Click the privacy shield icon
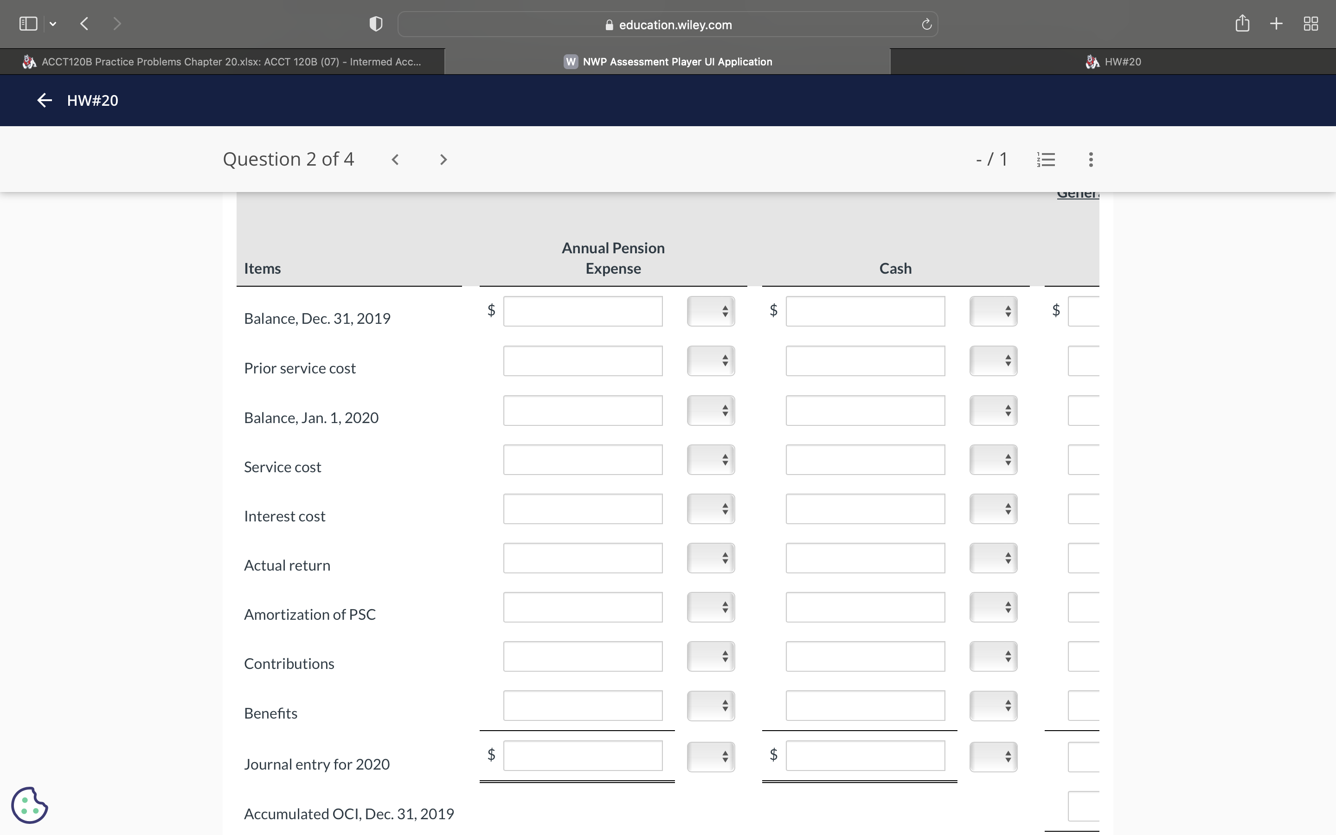The height and width of the screenshot is (835, 1336). tap(375, 23)
